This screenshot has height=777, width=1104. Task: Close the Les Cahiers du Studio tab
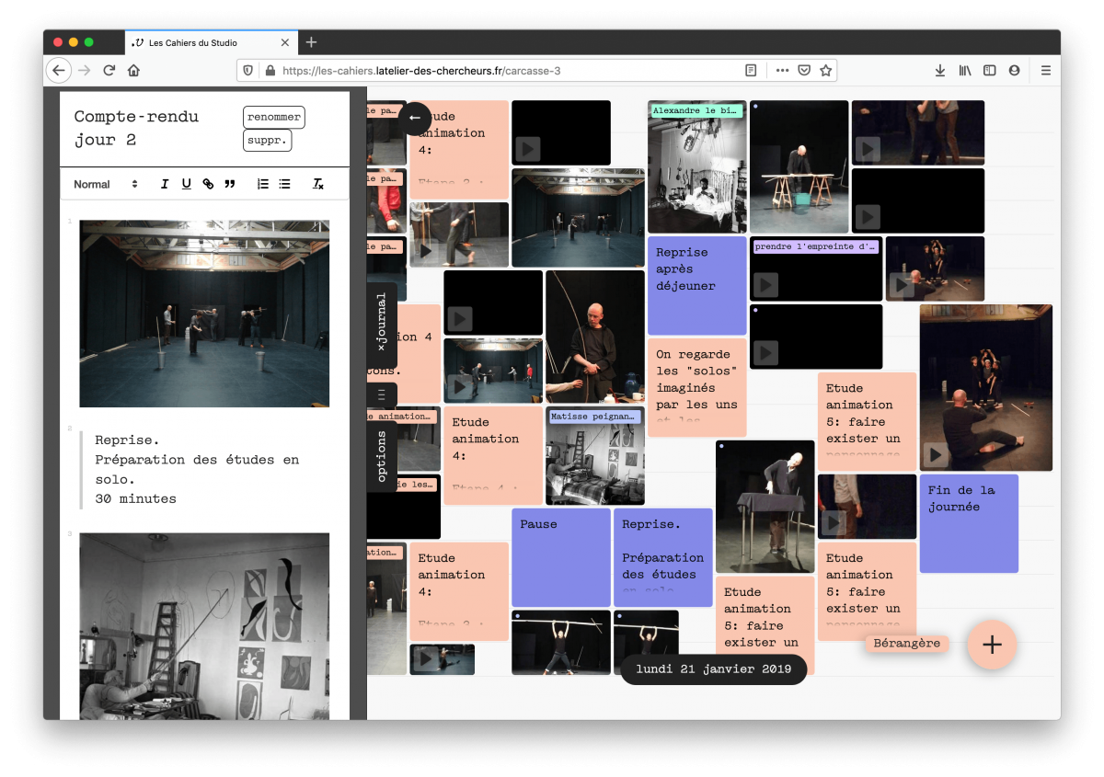point(285,42)
